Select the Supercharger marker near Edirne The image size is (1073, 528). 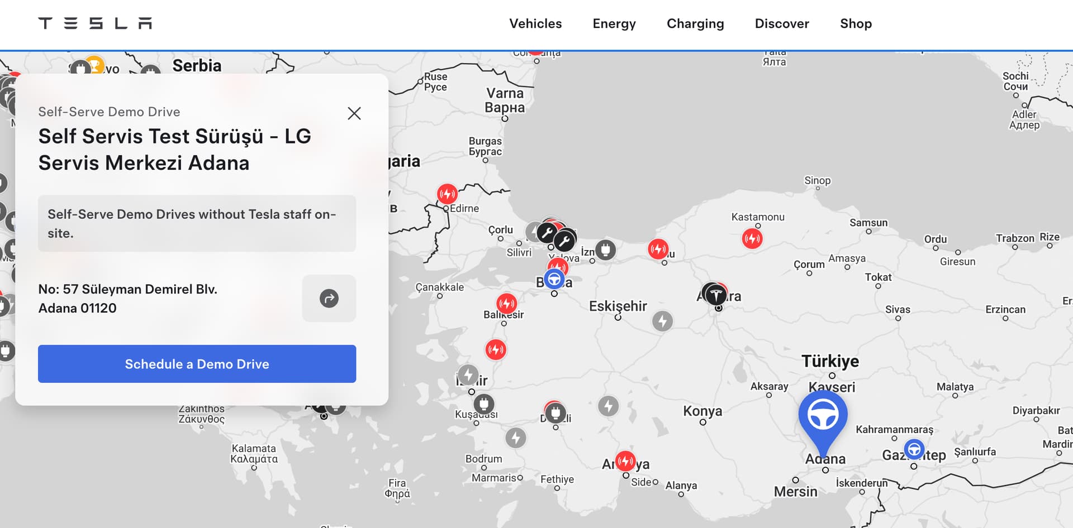point(447,194)
